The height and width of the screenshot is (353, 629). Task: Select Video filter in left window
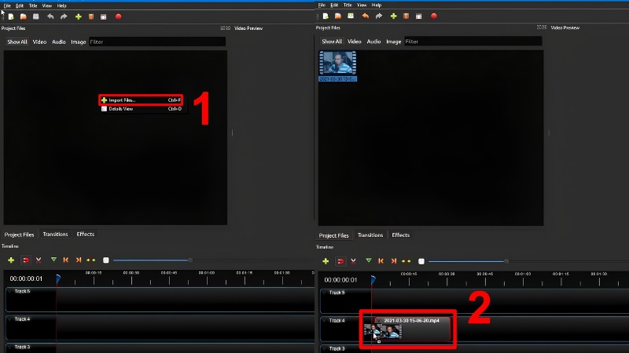point(39,42)
